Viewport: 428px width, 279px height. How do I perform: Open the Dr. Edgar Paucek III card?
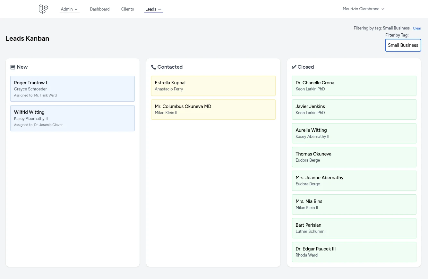click(354, 252)
